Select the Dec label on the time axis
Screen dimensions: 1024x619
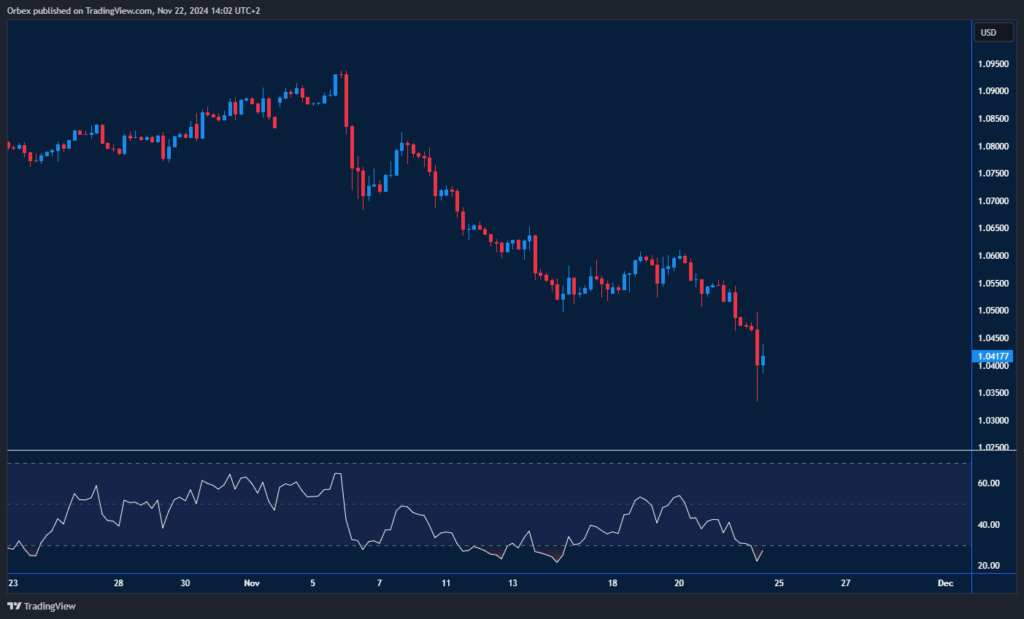(946, 583)
